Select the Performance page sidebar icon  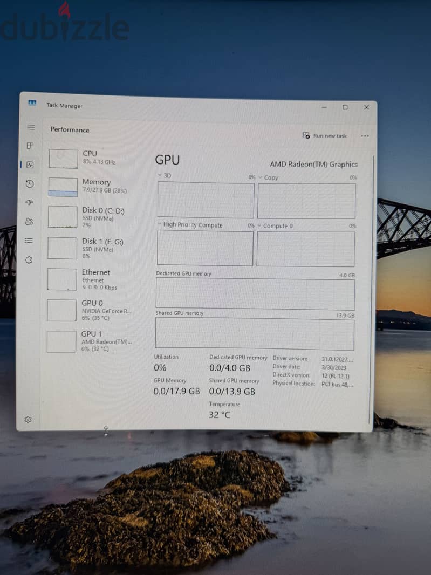click(x=30, y=165)
